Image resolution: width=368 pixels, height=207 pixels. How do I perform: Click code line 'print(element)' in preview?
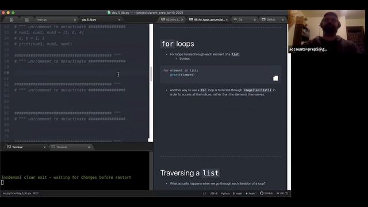click(182, 75)
